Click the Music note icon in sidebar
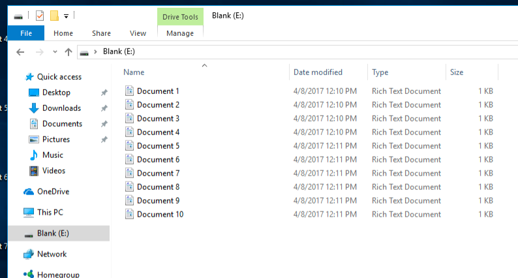518x278 pixels. [x=34, y=155]
